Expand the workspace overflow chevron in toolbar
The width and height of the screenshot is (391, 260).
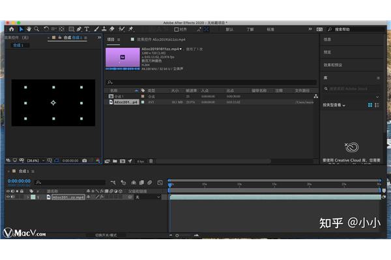pyautogui.click(x=310, y=29)
